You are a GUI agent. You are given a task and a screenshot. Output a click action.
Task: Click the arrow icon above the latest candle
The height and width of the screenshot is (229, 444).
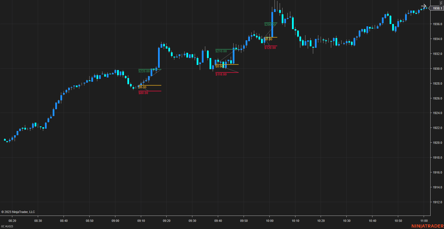pos(424,6)
